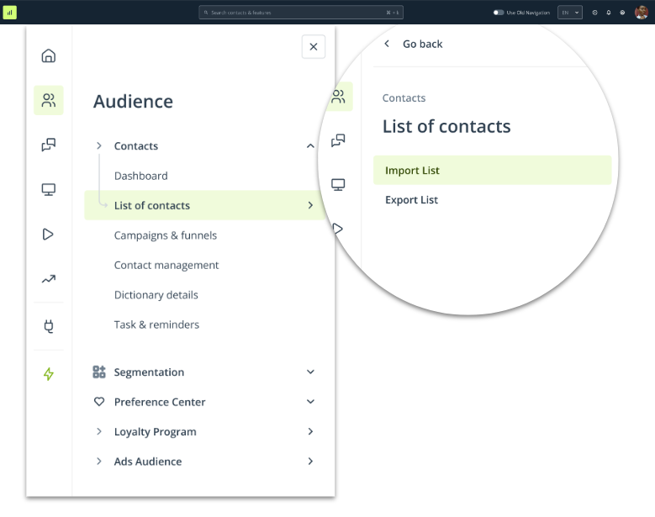The image size is (655, 517).
Task: Open the automation play icon in left sidebar
Action: tap(49, 235)
